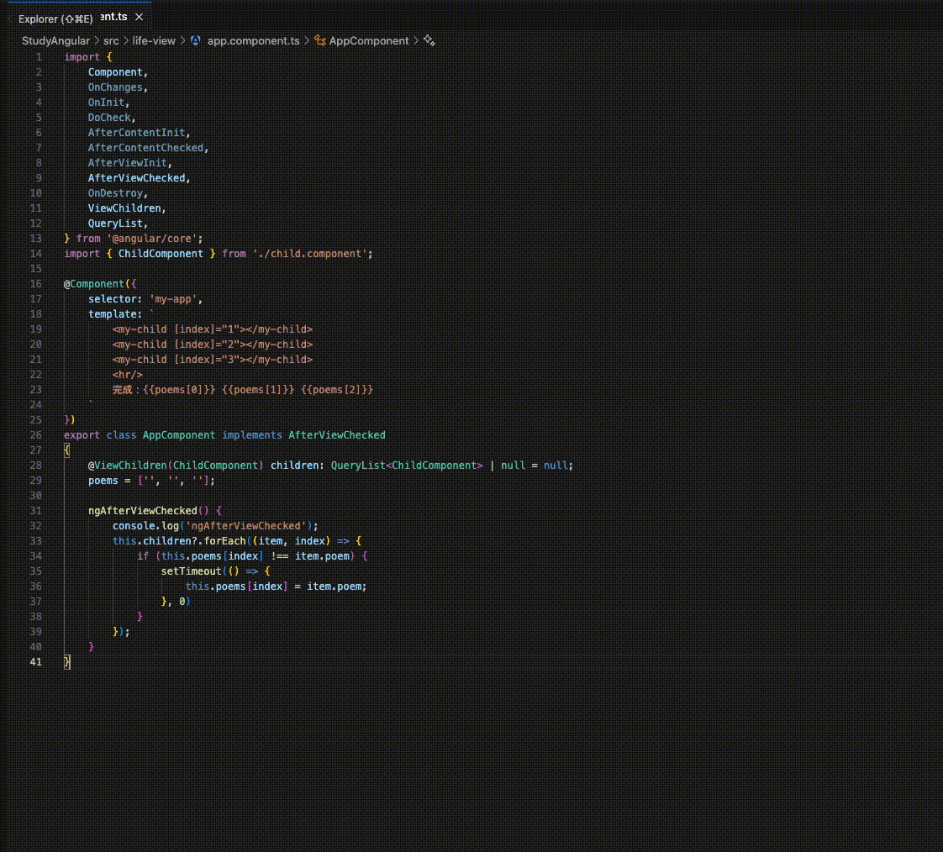Screen dimensions: 943x852
Task: Click the opening brace on line 27
Action: coord(66,450)
